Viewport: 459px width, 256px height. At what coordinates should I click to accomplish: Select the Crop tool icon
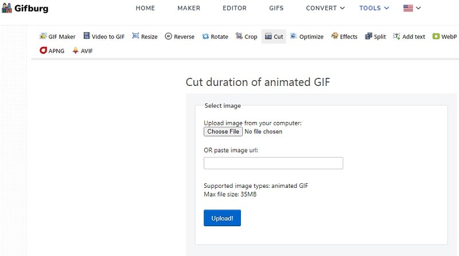point(239,37)
